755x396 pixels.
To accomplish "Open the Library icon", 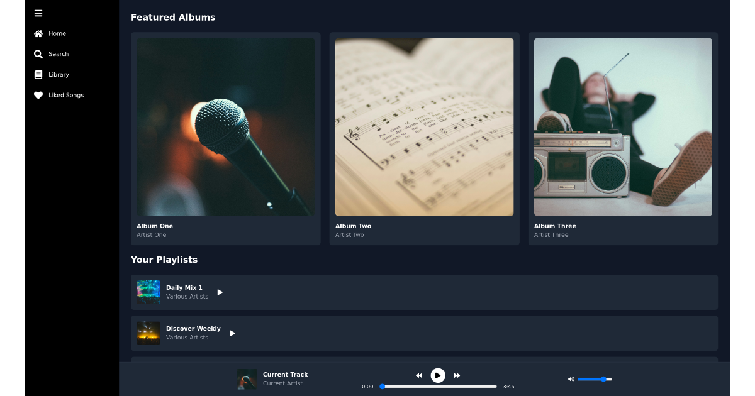I will click(38, 74).
